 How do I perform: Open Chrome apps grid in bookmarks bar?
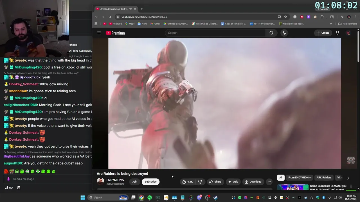[96, 24]
